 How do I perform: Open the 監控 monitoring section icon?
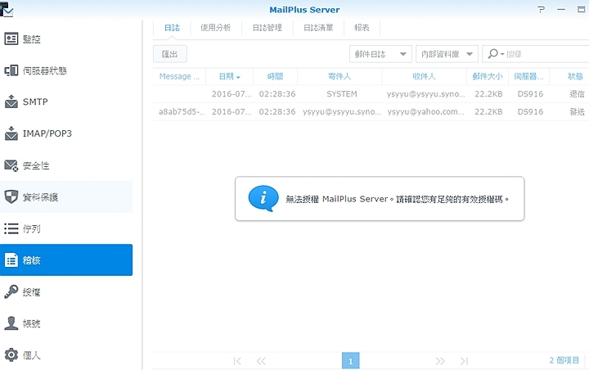(x=11, y=38)
